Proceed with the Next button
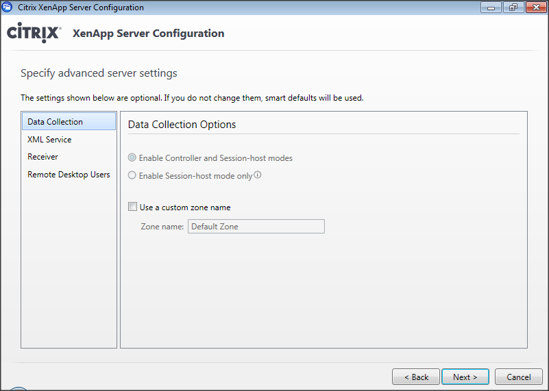549x391 pixels. pos(465,377)
